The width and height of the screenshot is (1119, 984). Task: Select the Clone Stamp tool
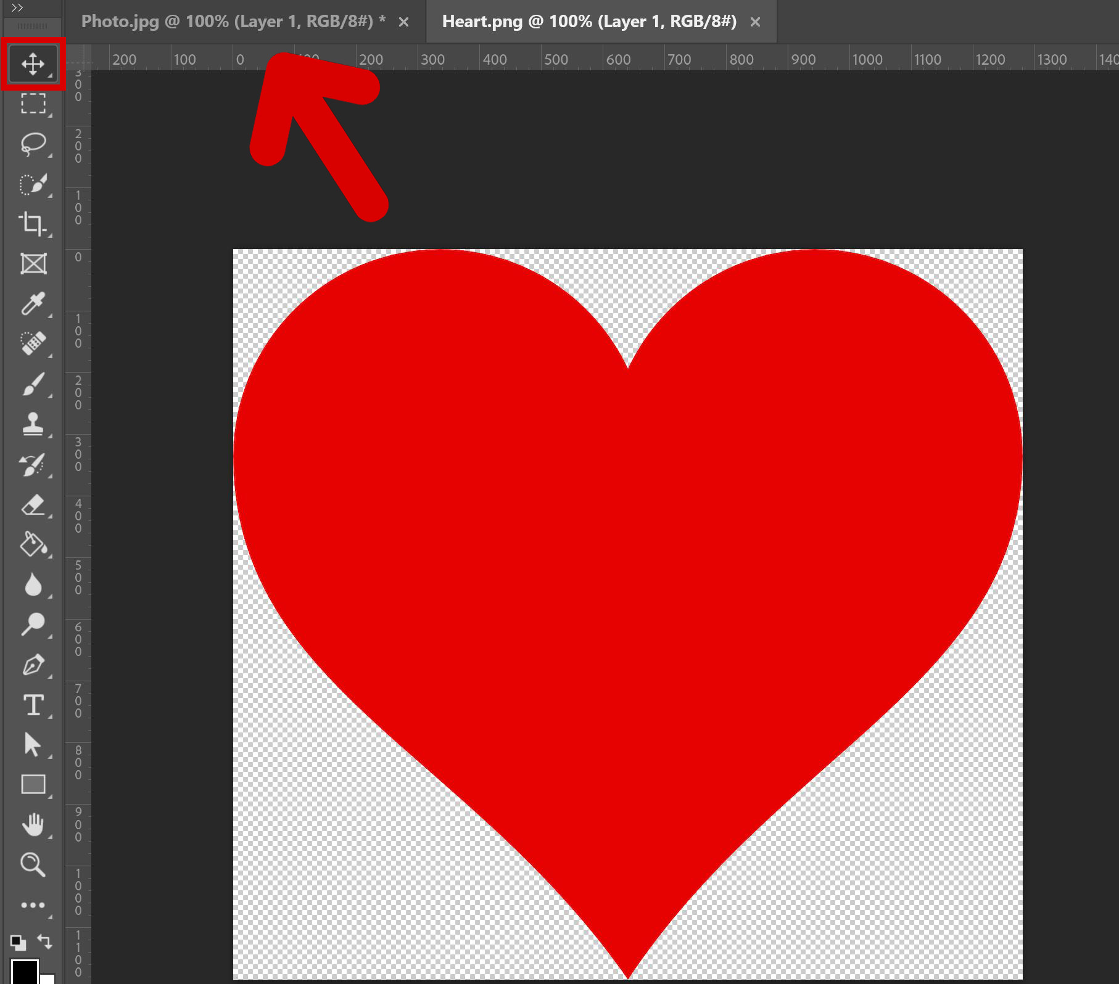point(34,424)
